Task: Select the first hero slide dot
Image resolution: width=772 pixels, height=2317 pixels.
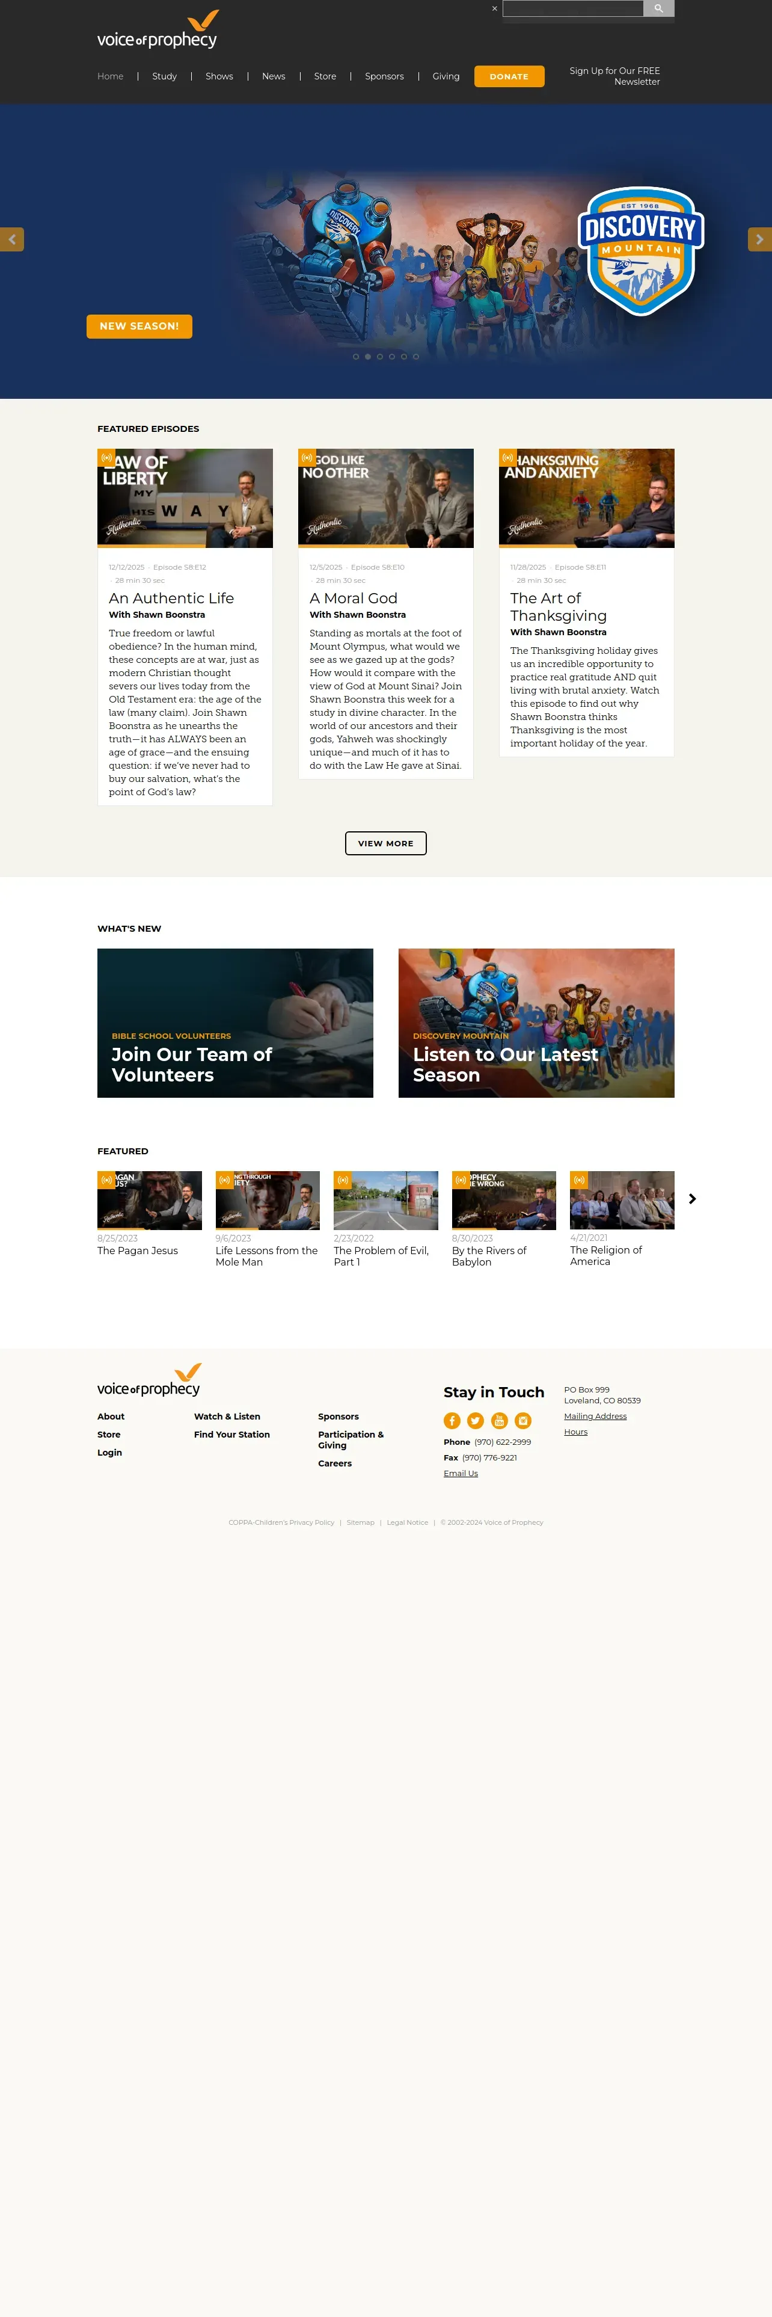Action: [356, 357]
